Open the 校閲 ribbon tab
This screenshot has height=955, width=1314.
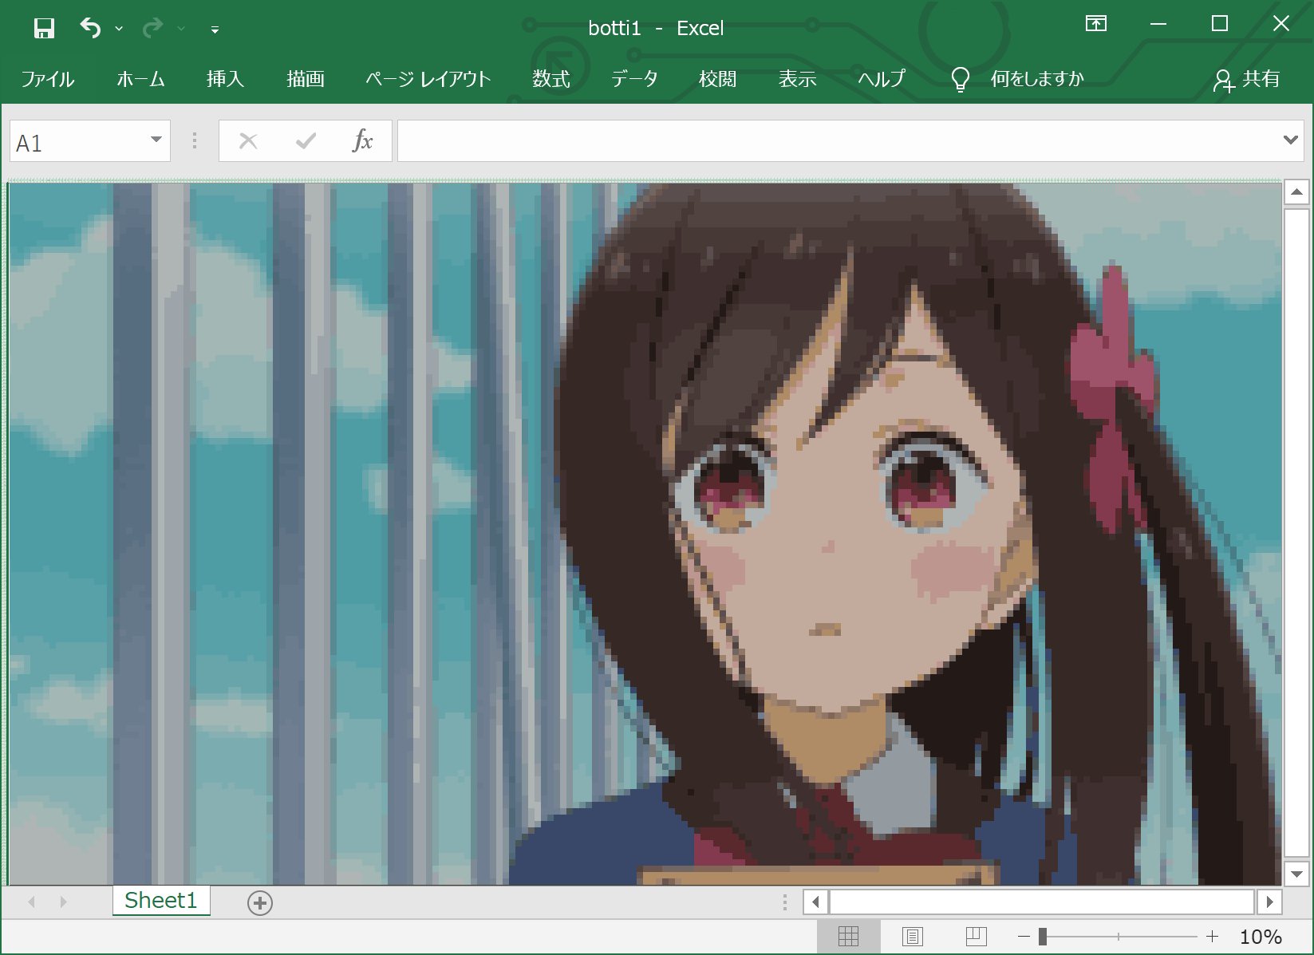[x=717, y=79]
